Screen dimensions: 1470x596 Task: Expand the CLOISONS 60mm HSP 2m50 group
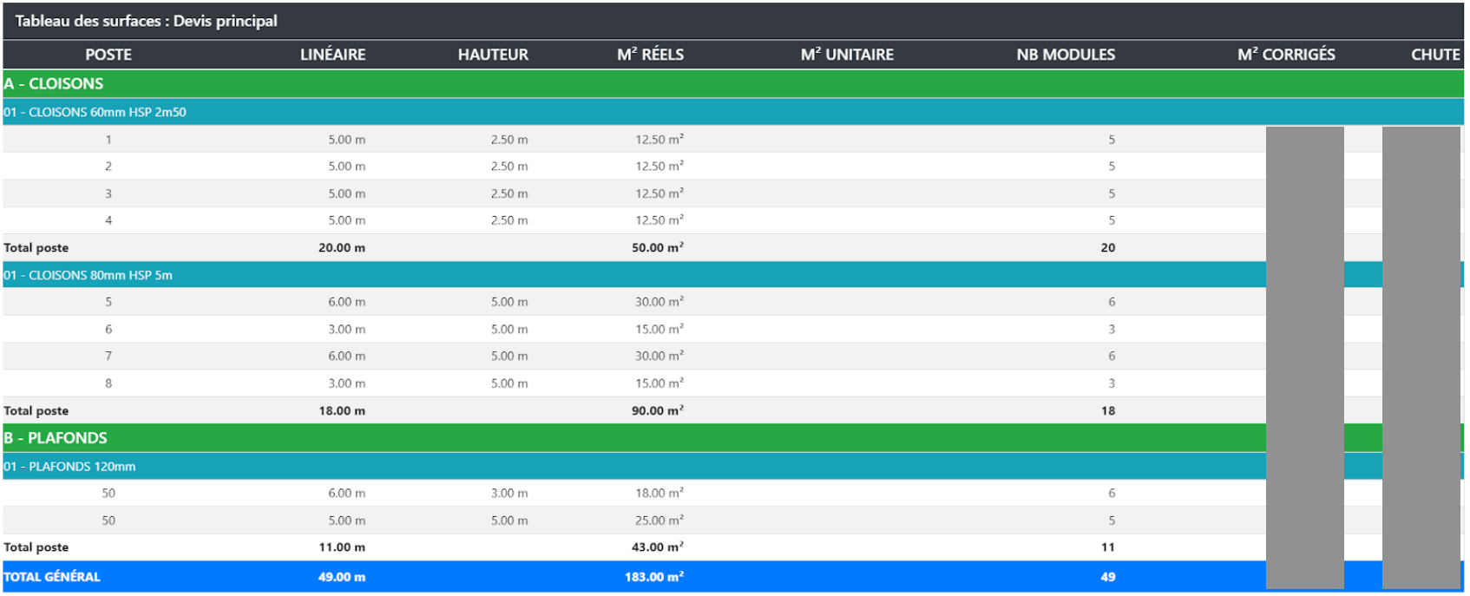[x=95, y=112]
